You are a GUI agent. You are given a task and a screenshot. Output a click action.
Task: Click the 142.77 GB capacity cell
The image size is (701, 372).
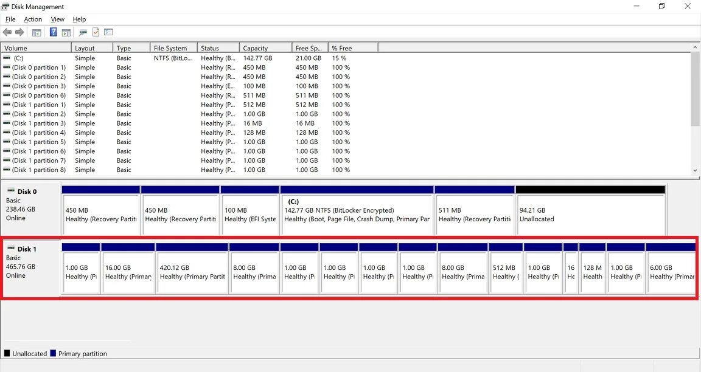click(258, 58)
